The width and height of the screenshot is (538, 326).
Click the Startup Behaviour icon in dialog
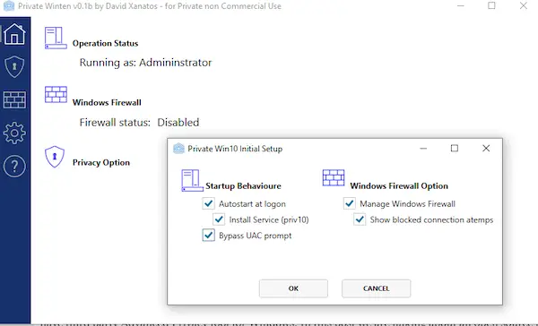click(x=192, y=180)
